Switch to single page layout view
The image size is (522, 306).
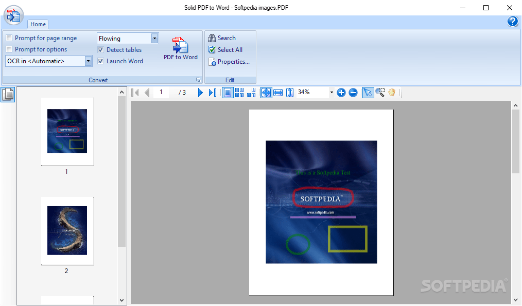coord(228,93)
